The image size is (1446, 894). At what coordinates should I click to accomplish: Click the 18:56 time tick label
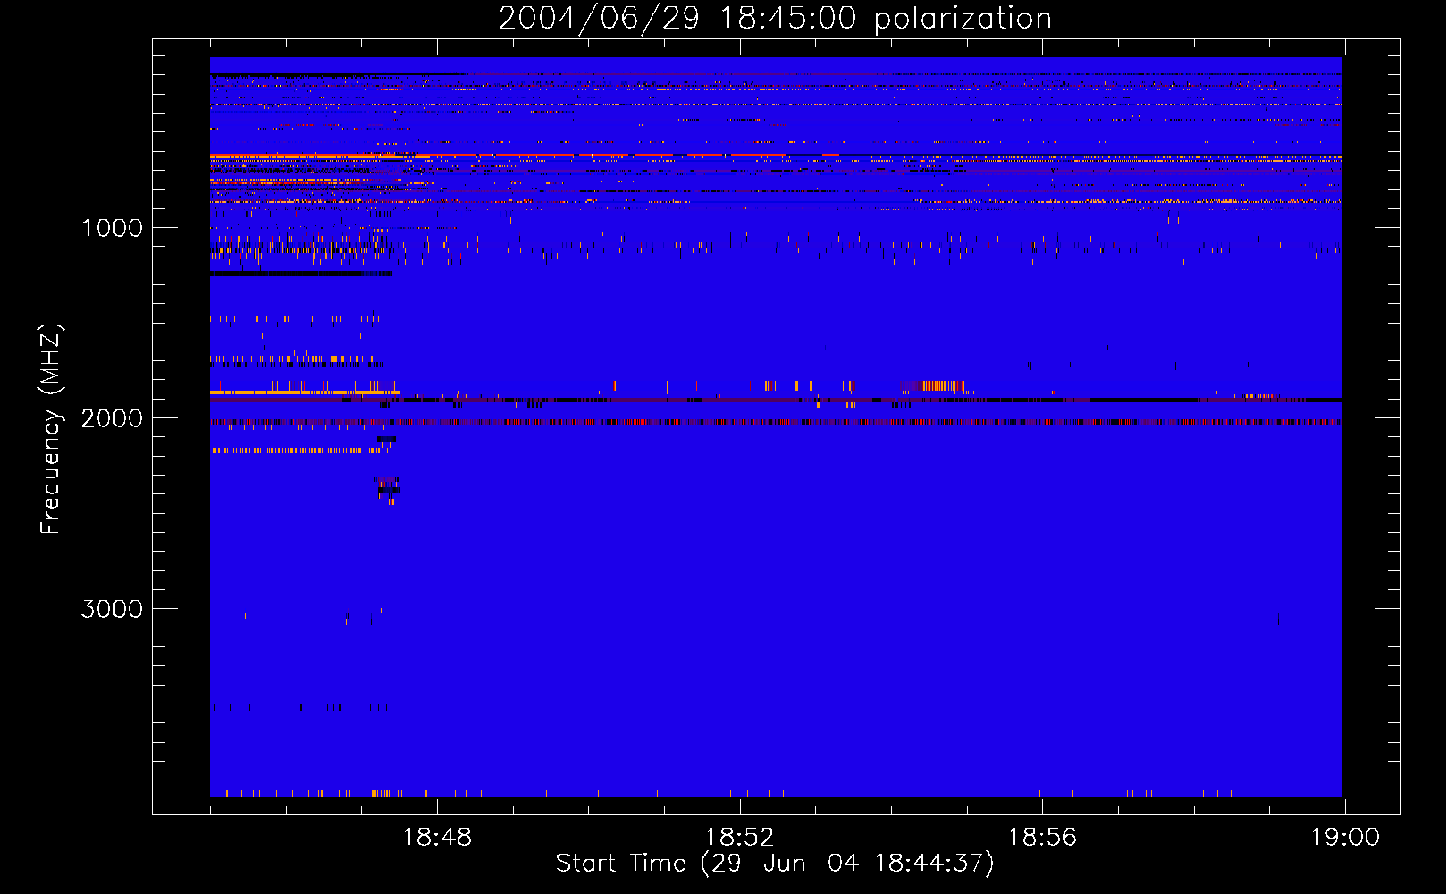click(1042, 838)
